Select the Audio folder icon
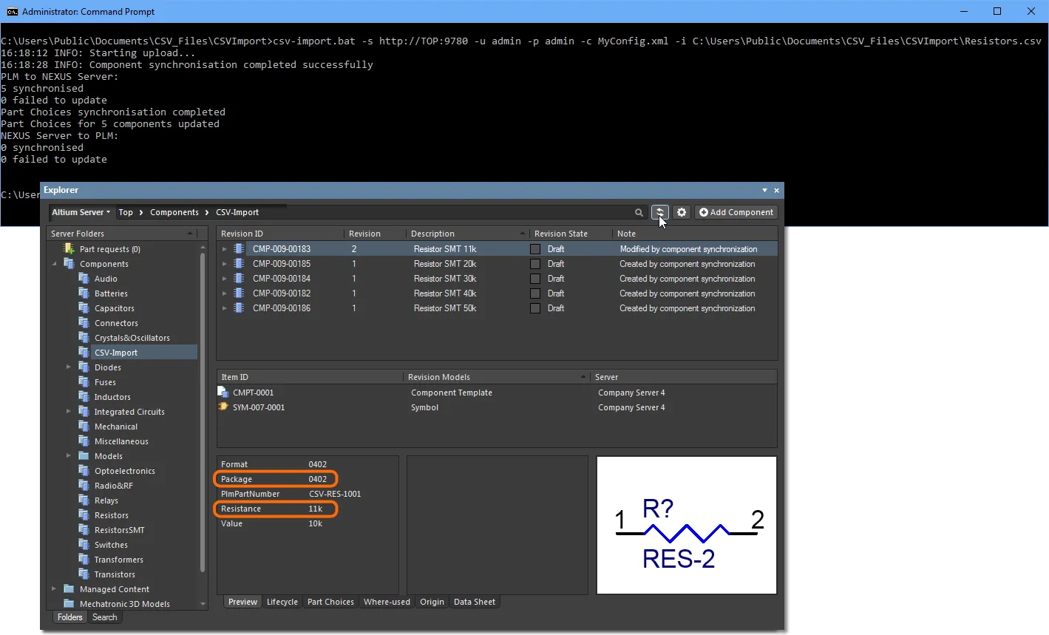Viewport: 1049px width, 635px height. coord(84,279)
